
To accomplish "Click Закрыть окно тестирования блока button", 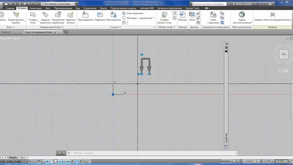I will click(x=272, y=17).
